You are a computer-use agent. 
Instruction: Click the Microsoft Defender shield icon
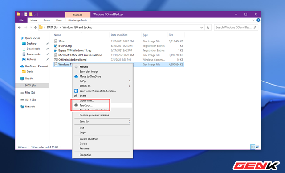point(76,91)
